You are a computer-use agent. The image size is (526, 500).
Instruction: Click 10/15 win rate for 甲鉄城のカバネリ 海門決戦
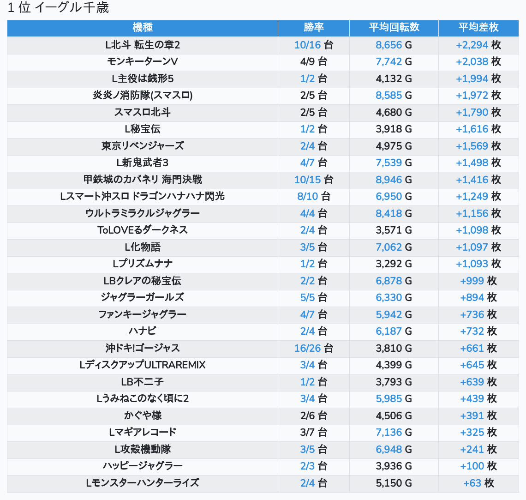coord(307,180)
